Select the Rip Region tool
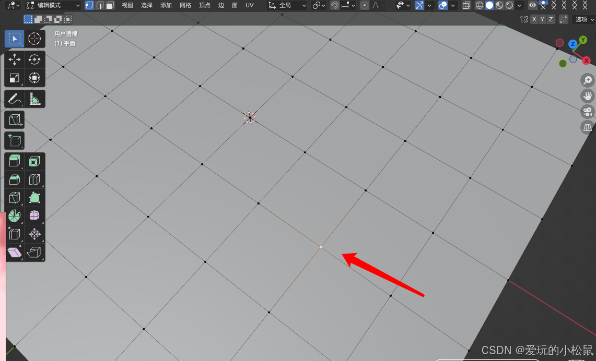The height and width of the screenshot is (361, 596). [34, 252]
